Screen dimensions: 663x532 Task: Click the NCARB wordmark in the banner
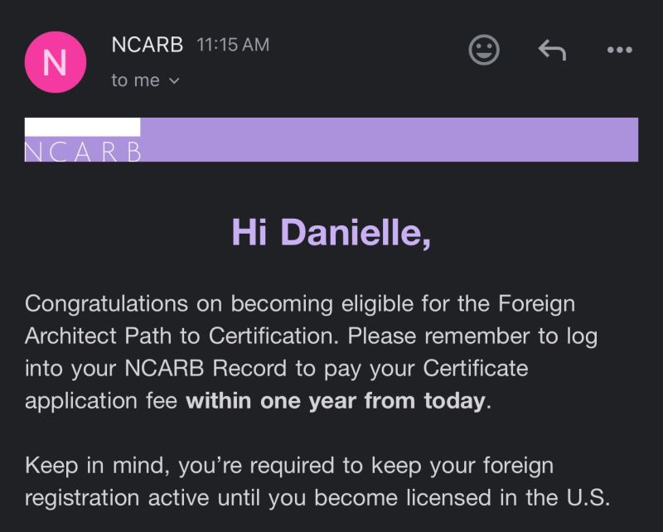81,151
